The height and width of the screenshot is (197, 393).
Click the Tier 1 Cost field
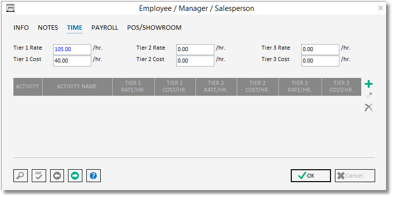tap(72, 61)
